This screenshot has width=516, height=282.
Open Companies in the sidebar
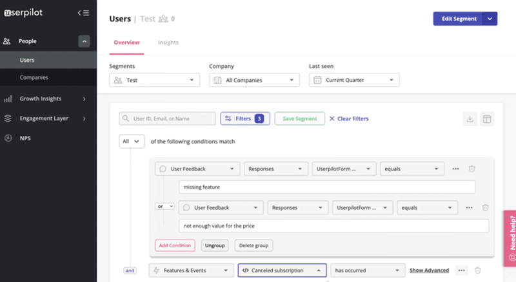click(x=34, y=77)
